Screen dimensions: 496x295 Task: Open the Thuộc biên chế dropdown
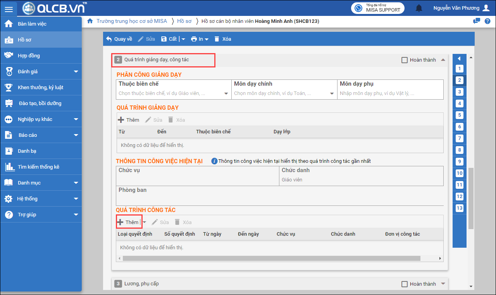tap(226, 93)
